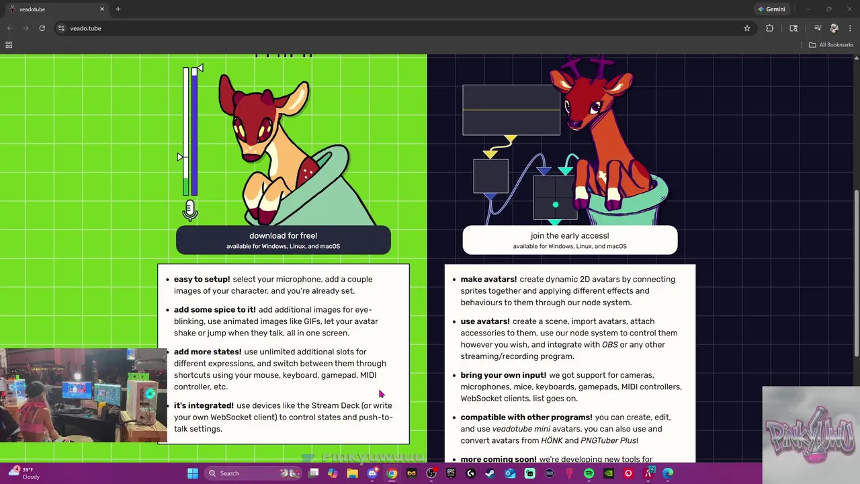Viewport: 860px width, 484px height.
Task: Open Steam from the taskbar
Action: click(x=490, y=473)
